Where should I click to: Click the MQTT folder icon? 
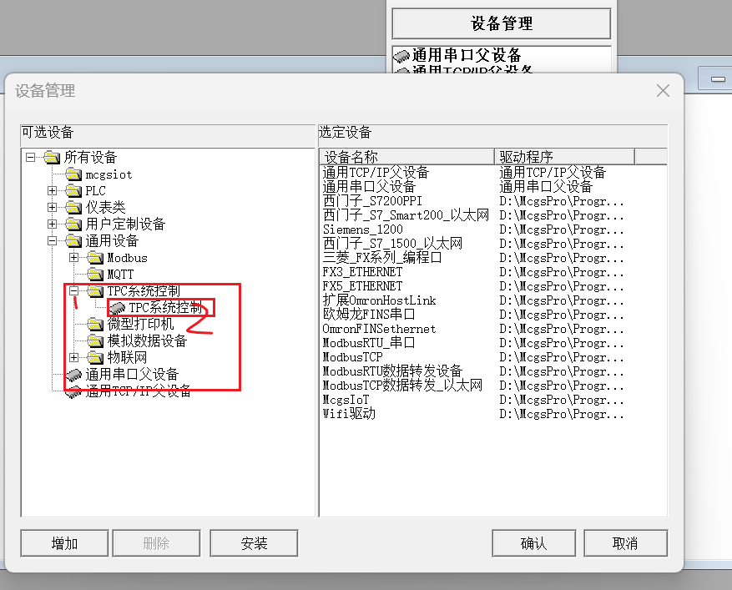[96, 275]
